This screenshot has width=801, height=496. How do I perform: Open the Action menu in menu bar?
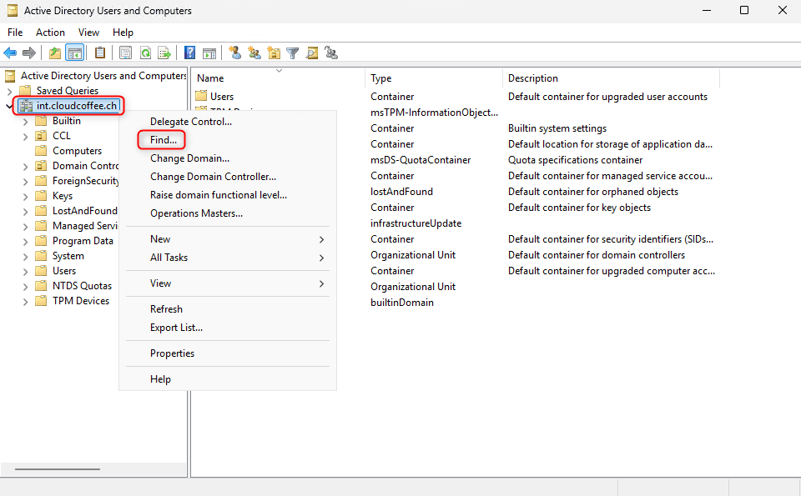(50, 33)
